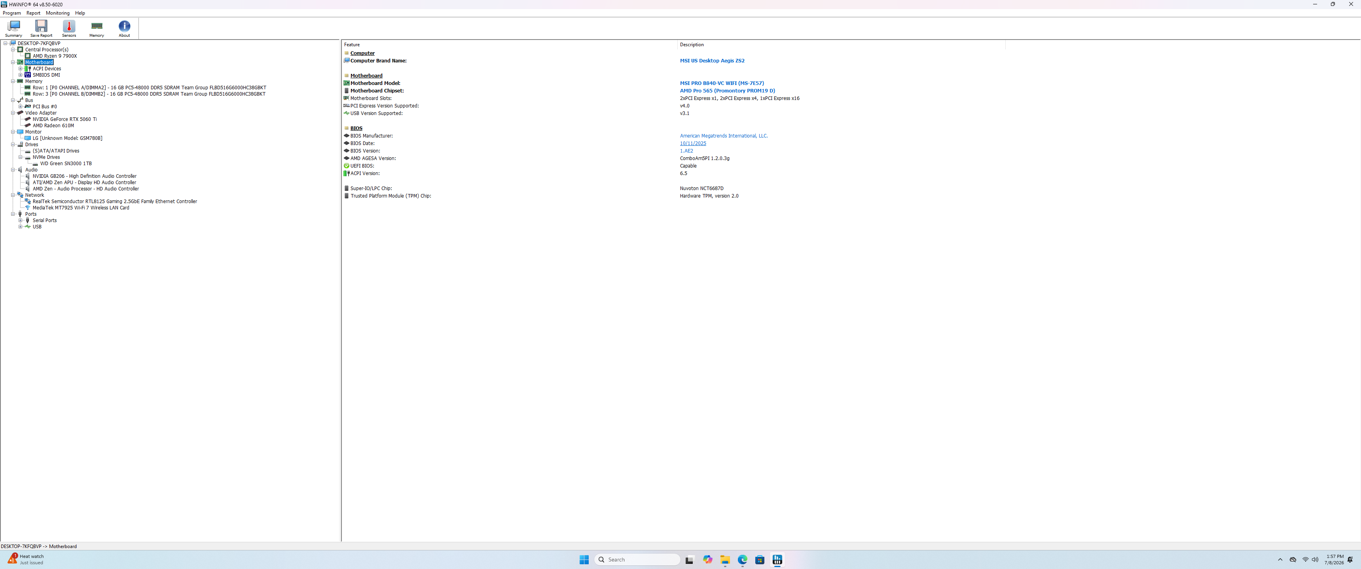
Task: Select the AMD Ryzen 9 7900X entry
Action: 55,56
